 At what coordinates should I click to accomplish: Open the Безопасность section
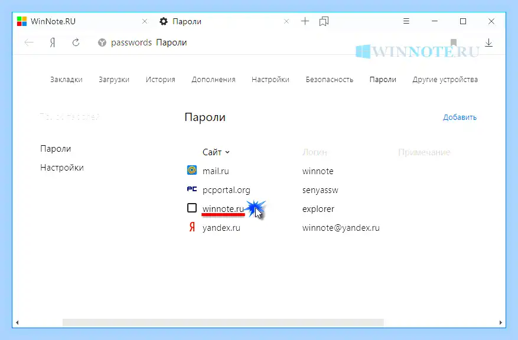(330, 80)
